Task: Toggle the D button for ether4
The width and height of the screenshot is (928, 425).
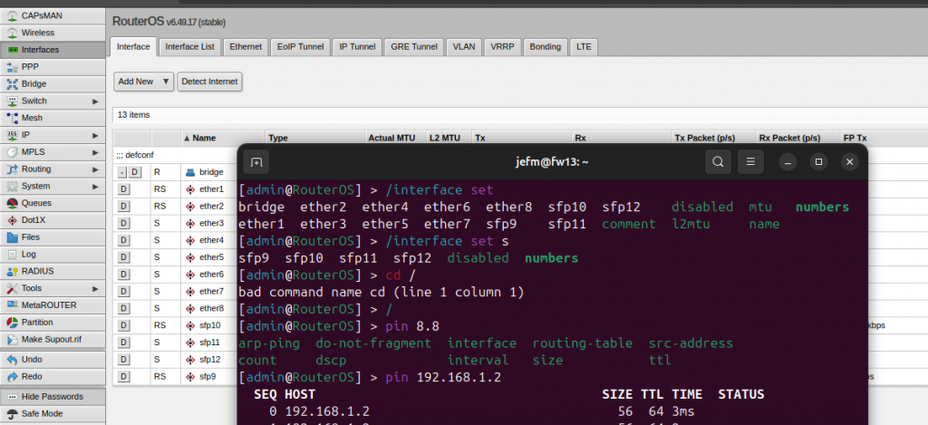Action: point(123,240)
